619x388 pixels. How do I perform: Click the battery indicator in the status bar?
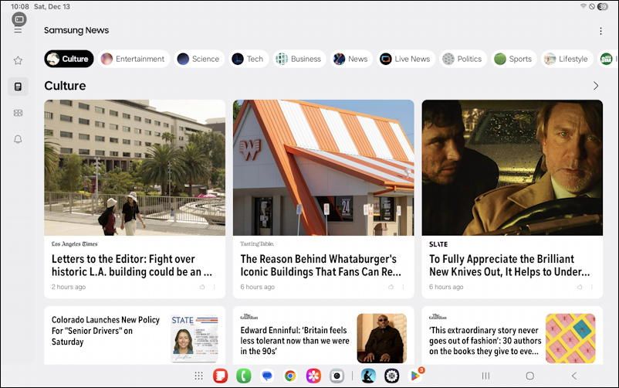(603, 6)
